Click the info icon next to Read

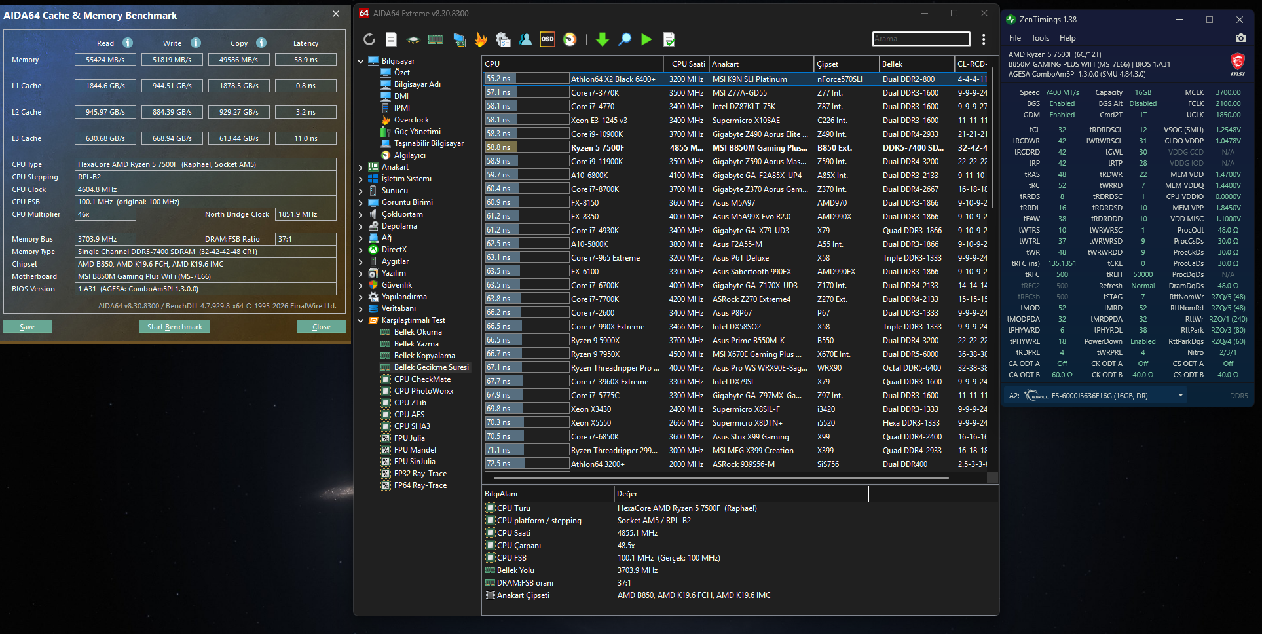[x=128, y=43]
